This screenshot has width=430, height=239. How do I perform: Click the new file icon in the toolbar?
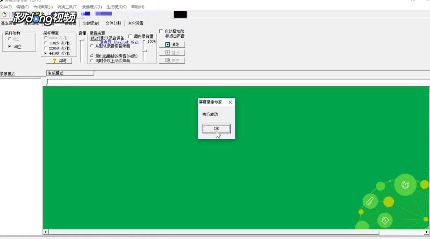click(x=4, y=14)
